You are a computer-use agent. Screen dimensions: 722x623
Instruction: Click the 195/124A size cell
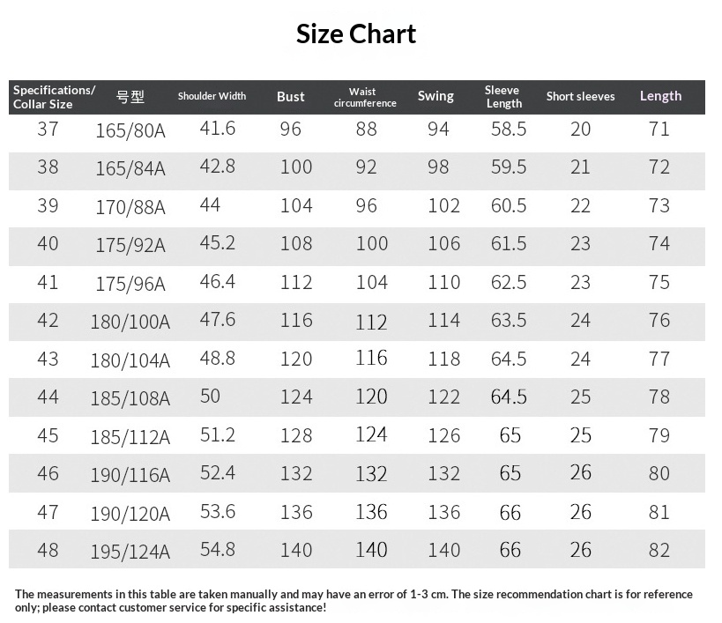130,552
